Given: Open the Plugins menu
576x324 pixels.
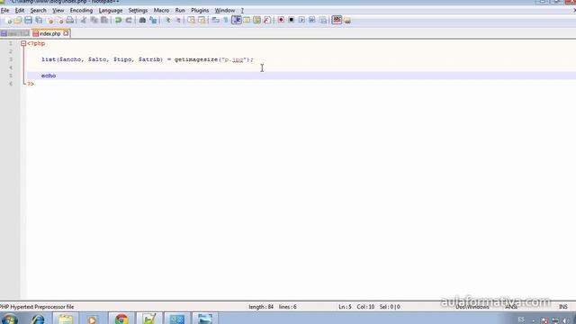Looking at the screenshot, I should coord(200,10).
